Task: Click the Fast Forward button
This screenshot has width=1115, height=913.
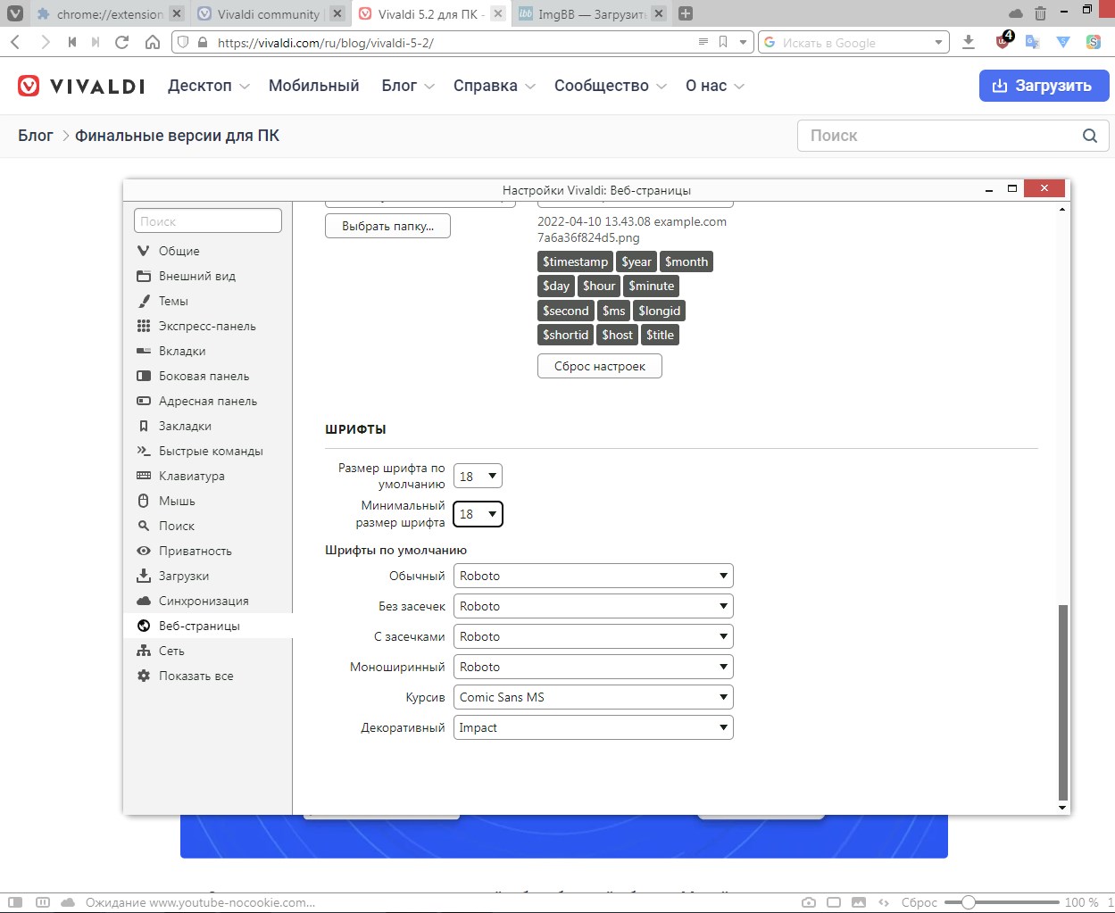Action: coord(96,42)
